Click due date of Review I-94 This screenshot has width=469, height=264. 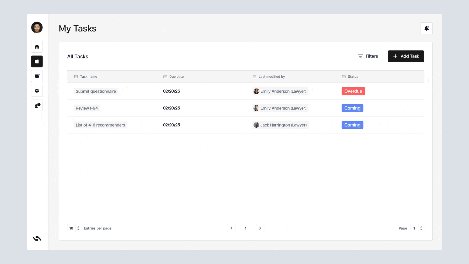(171, 108)
